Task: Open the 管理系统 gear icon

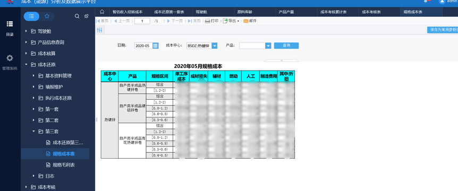Action: pyautogui.click(x=10, y=58)
